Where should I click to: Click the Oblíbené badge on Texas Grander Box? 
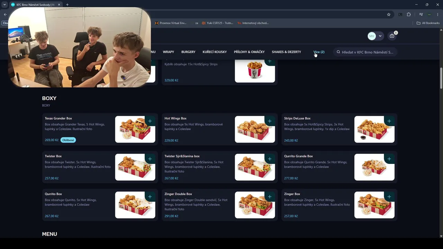pyautogui.click(x=68, y=140)
